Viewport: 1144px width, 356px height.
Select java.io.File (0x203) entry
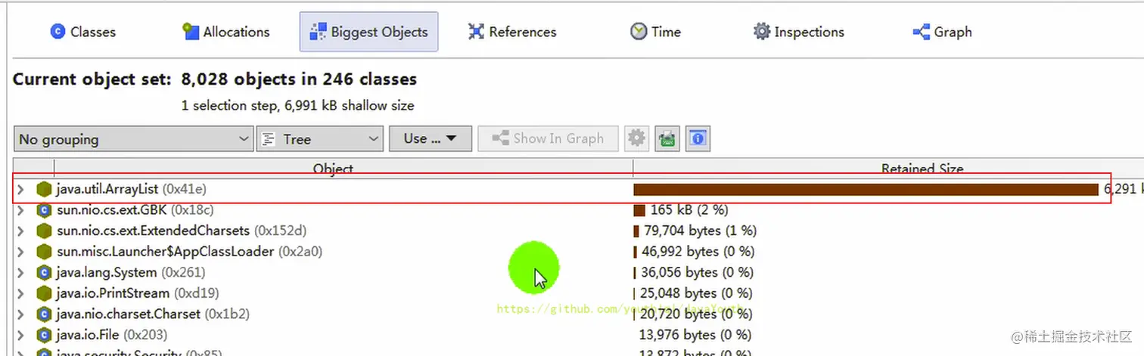tap(112, 334)
